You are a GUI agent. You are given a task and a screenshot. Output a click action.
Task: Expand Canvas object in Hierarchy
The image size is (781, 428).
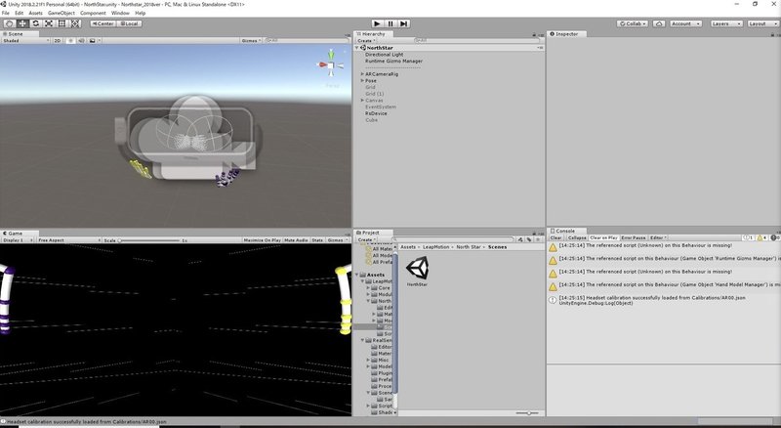(x=362, y=101)
